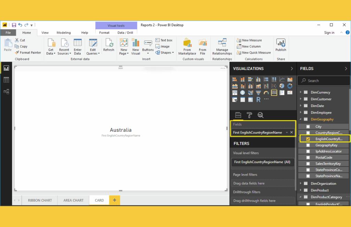Screen dimensions: 351x227
Task: Switch to Data view in left sidebar
Action: [6, 80]
